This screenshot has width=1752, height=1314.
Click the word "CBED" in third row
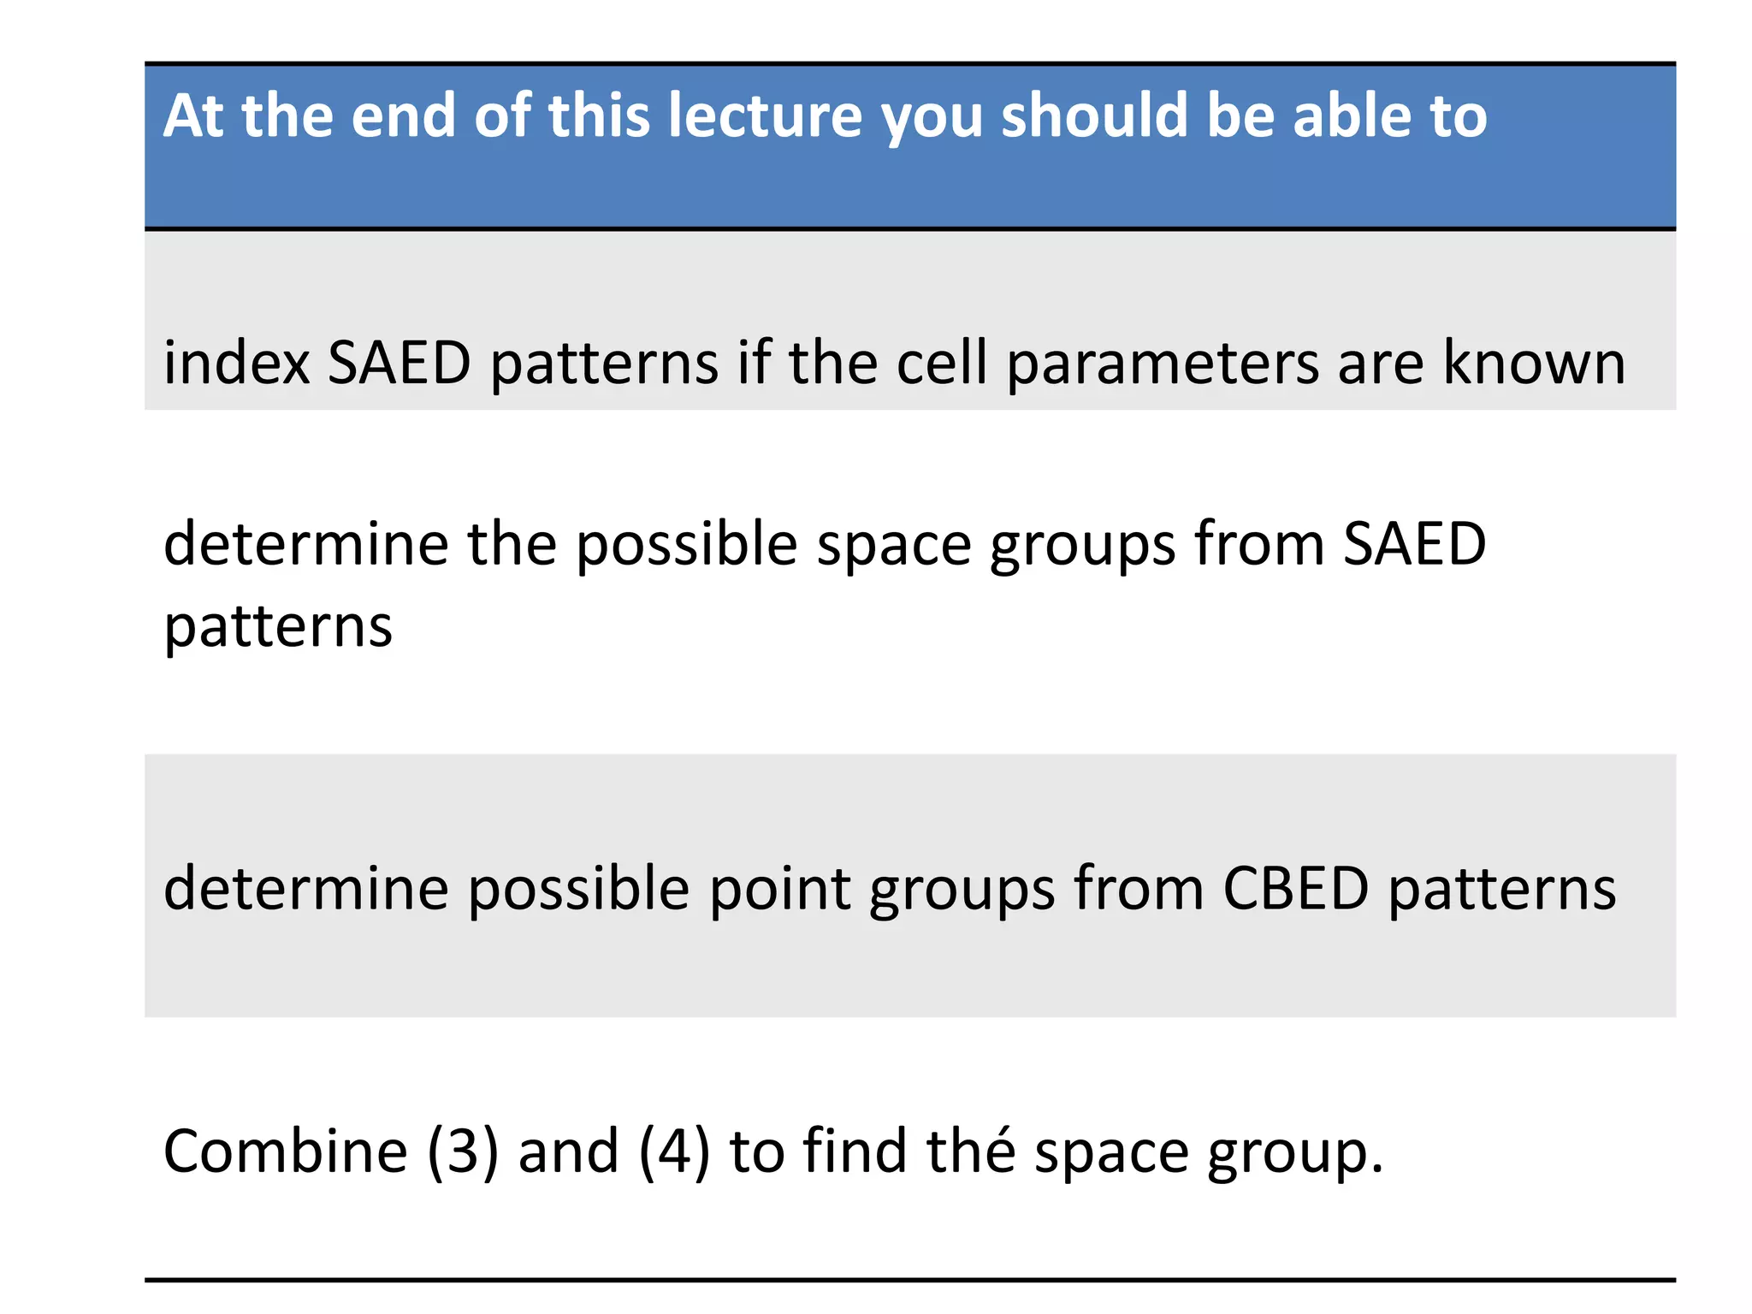(1295, 888)
